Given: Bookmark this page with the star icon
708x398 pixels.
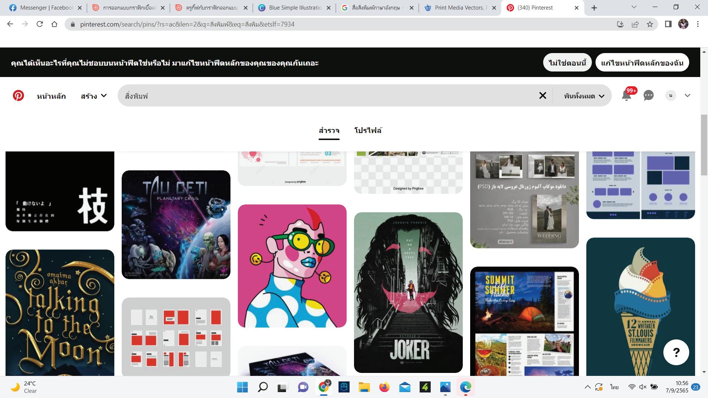Looking at the screenshot, I should (650, 24).
